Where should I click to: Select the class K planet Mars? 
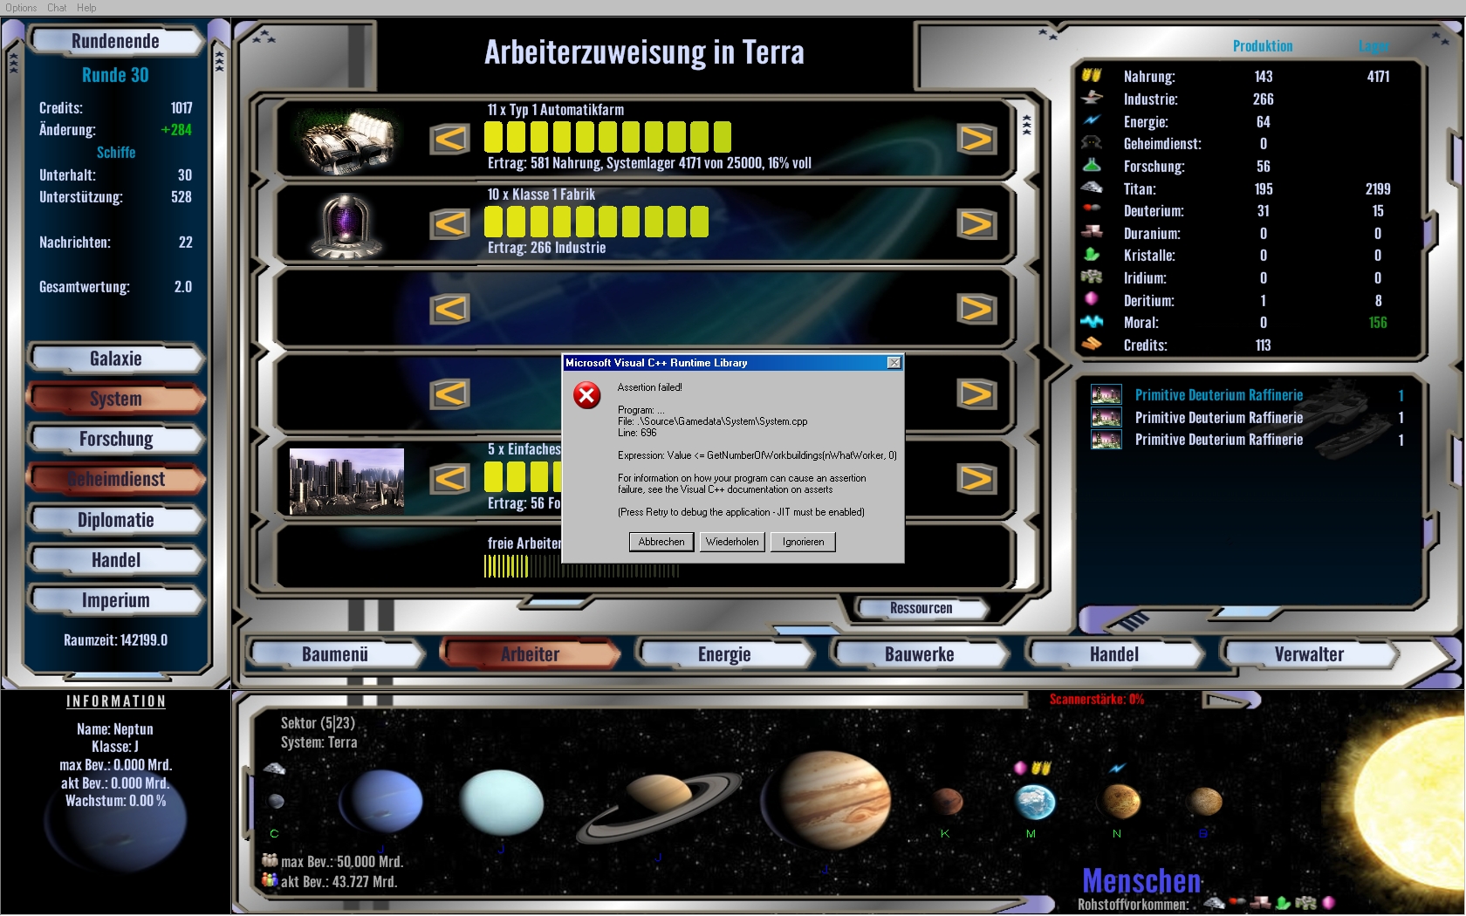click(x=946, y=800)
